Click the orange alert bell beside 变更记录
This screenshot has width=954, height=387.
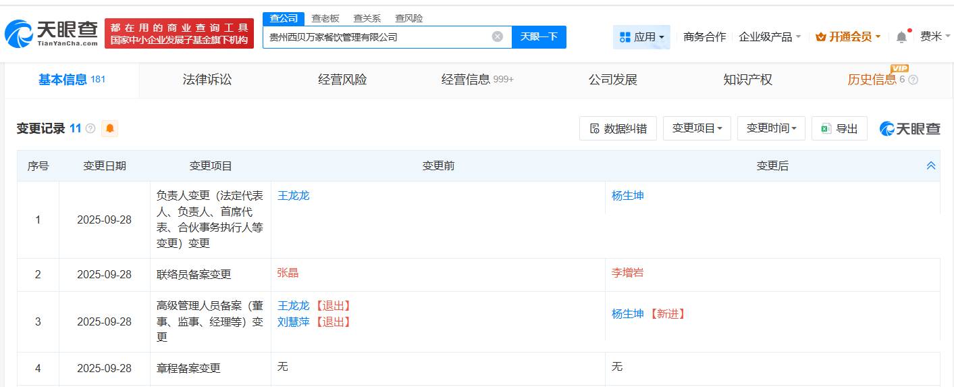coord(109,128)
